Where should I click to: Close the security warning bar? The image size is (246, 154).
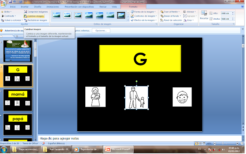click(x=243, y=29)
